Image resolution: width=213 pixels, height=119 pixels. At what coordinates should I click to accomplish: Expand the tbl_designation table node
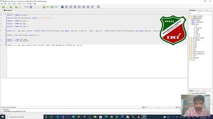pos(191,22)
